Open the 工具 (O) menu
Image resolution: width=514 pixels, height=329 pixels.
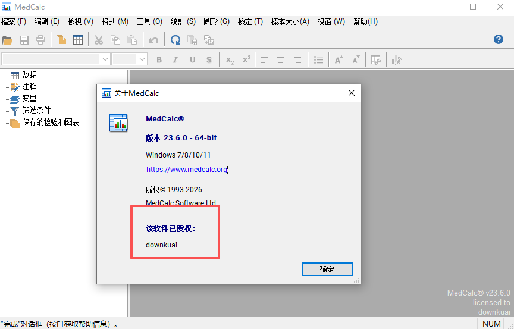149,21
